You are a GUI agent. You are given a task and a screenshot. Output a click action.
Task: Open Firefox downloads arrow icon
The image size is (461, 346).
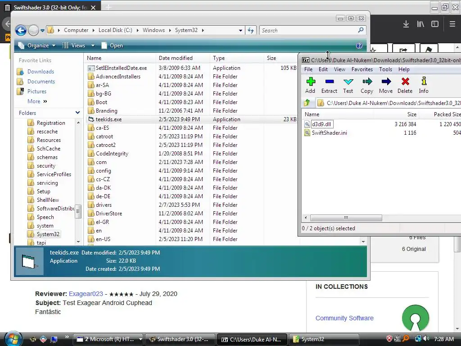pos(406,24)
